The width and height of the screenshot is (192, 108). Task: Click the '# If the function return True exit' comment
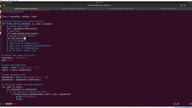pyautogui.click(x=27, y=92)
